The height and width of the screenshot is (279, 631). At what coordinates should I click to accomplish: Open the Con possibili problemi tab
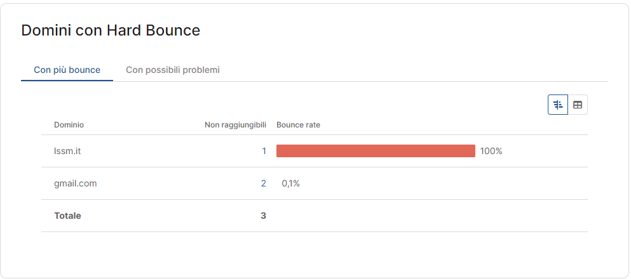[173, 70]
